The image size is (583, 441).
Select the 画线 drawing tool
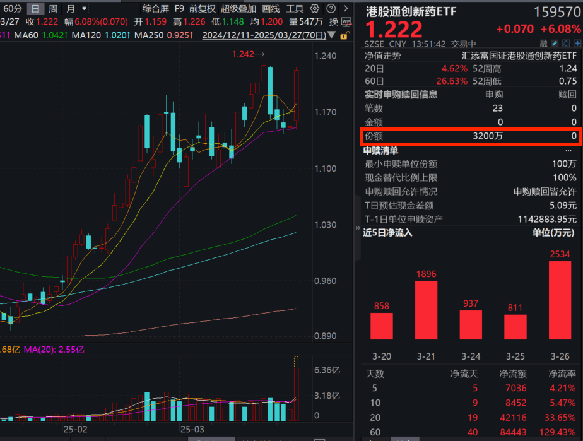pos(271,9)
